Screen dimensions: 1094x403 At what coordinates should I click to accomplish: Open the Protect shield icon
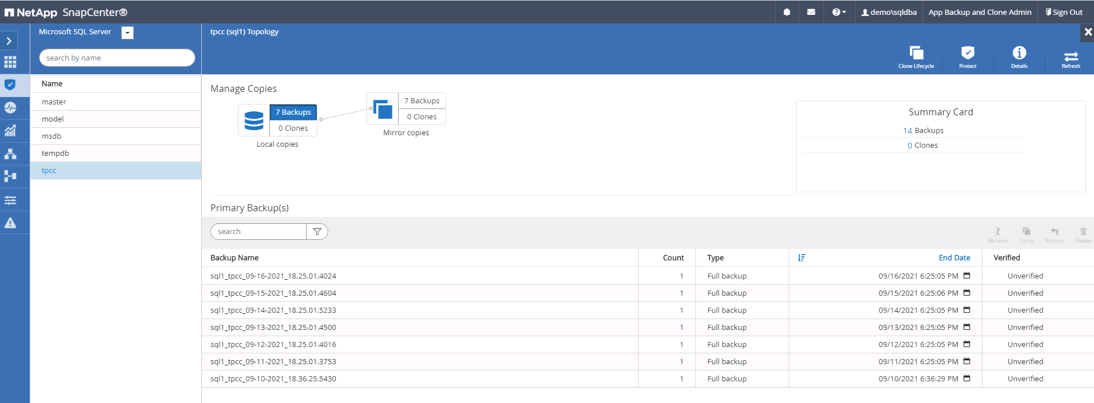[968, 54]
